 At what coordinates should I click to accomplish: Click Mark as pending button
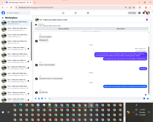click(x=64, y=29)
